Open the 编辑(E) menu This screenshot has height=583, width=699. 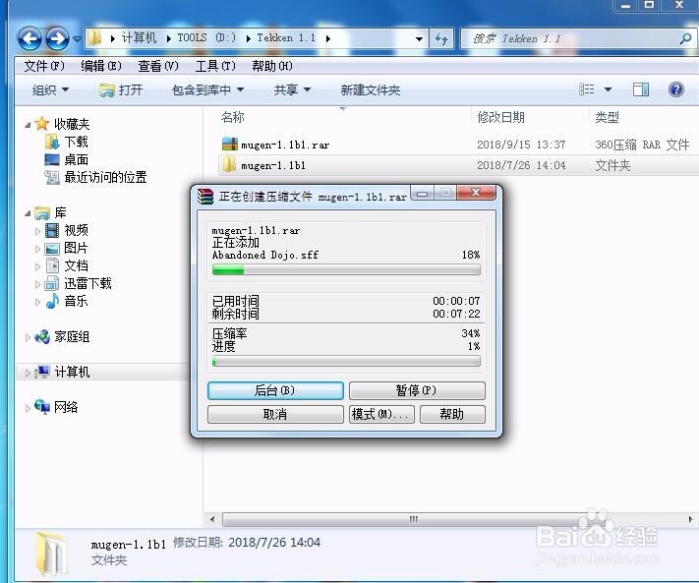(x=101, y=67)
